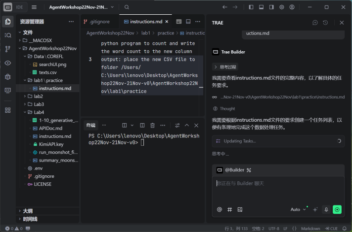Open the Auto model dropdown
The width and height of the screenshot is (352, 232).
tap(298, 209)
